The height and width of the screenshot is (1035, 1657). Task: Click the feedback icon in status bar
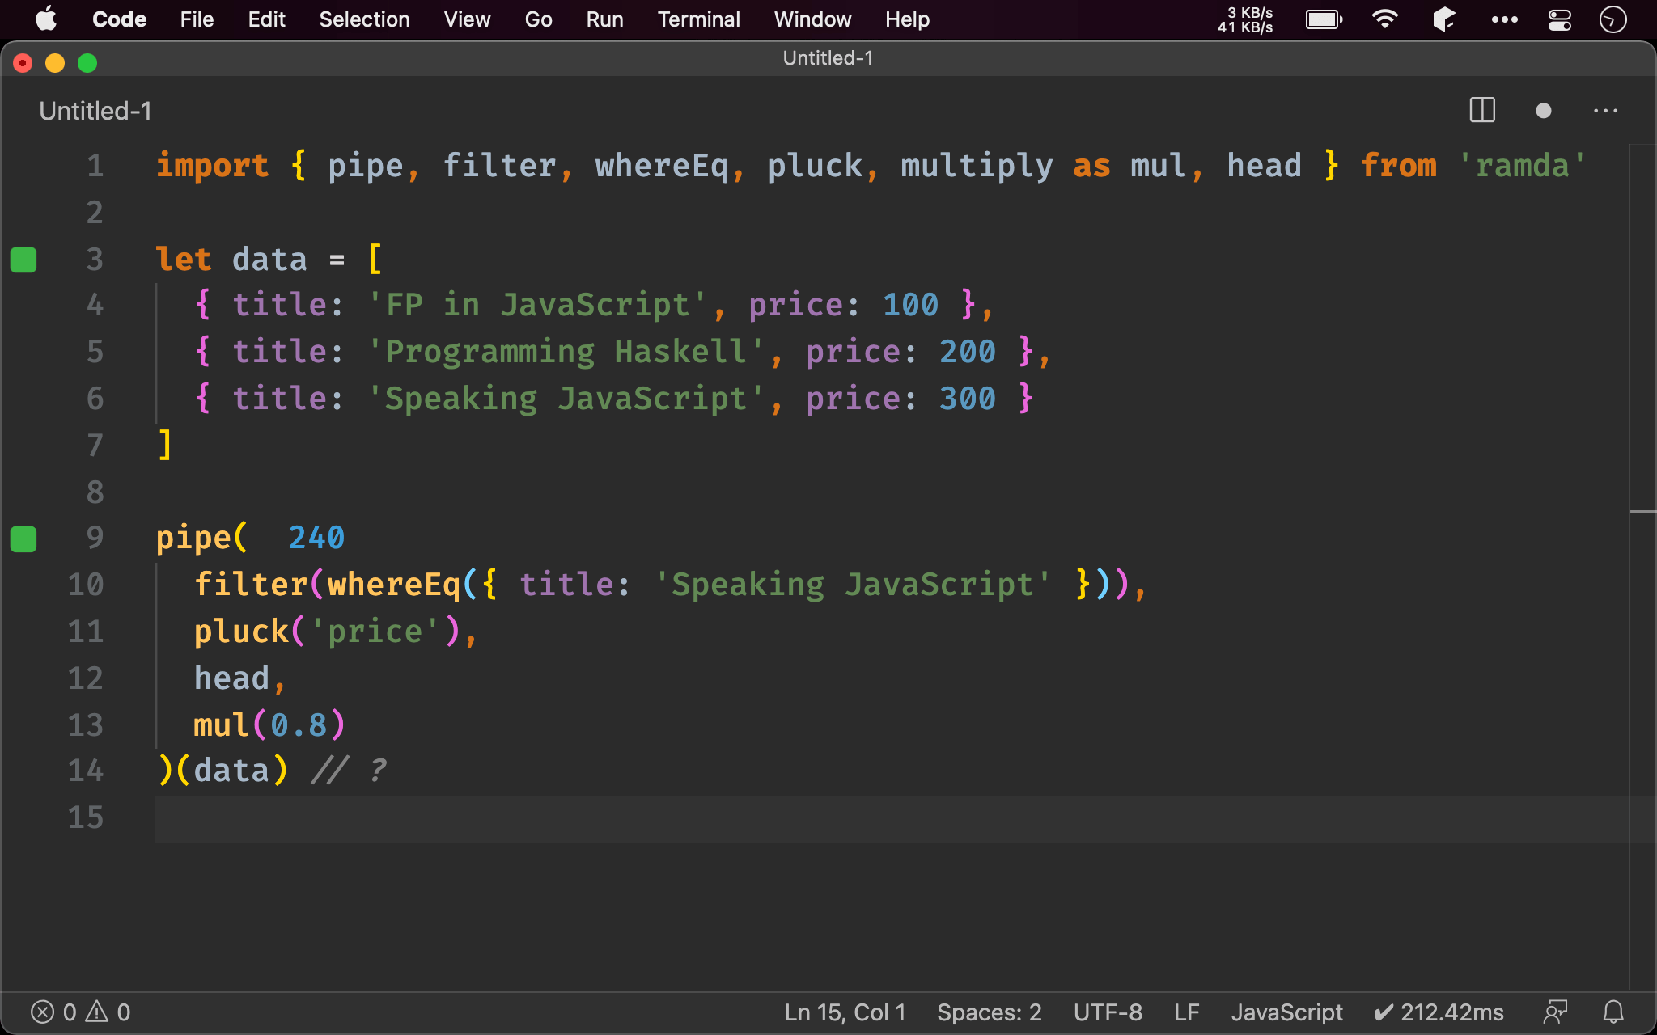[1555, 1012]
